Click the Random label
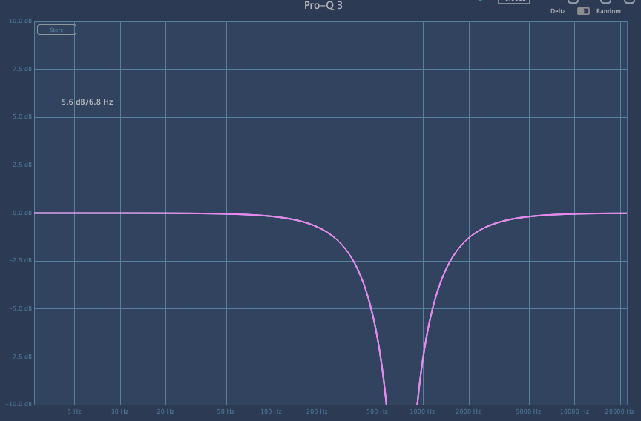The height and width of the screenshot is (421, 641). (608, 11)
